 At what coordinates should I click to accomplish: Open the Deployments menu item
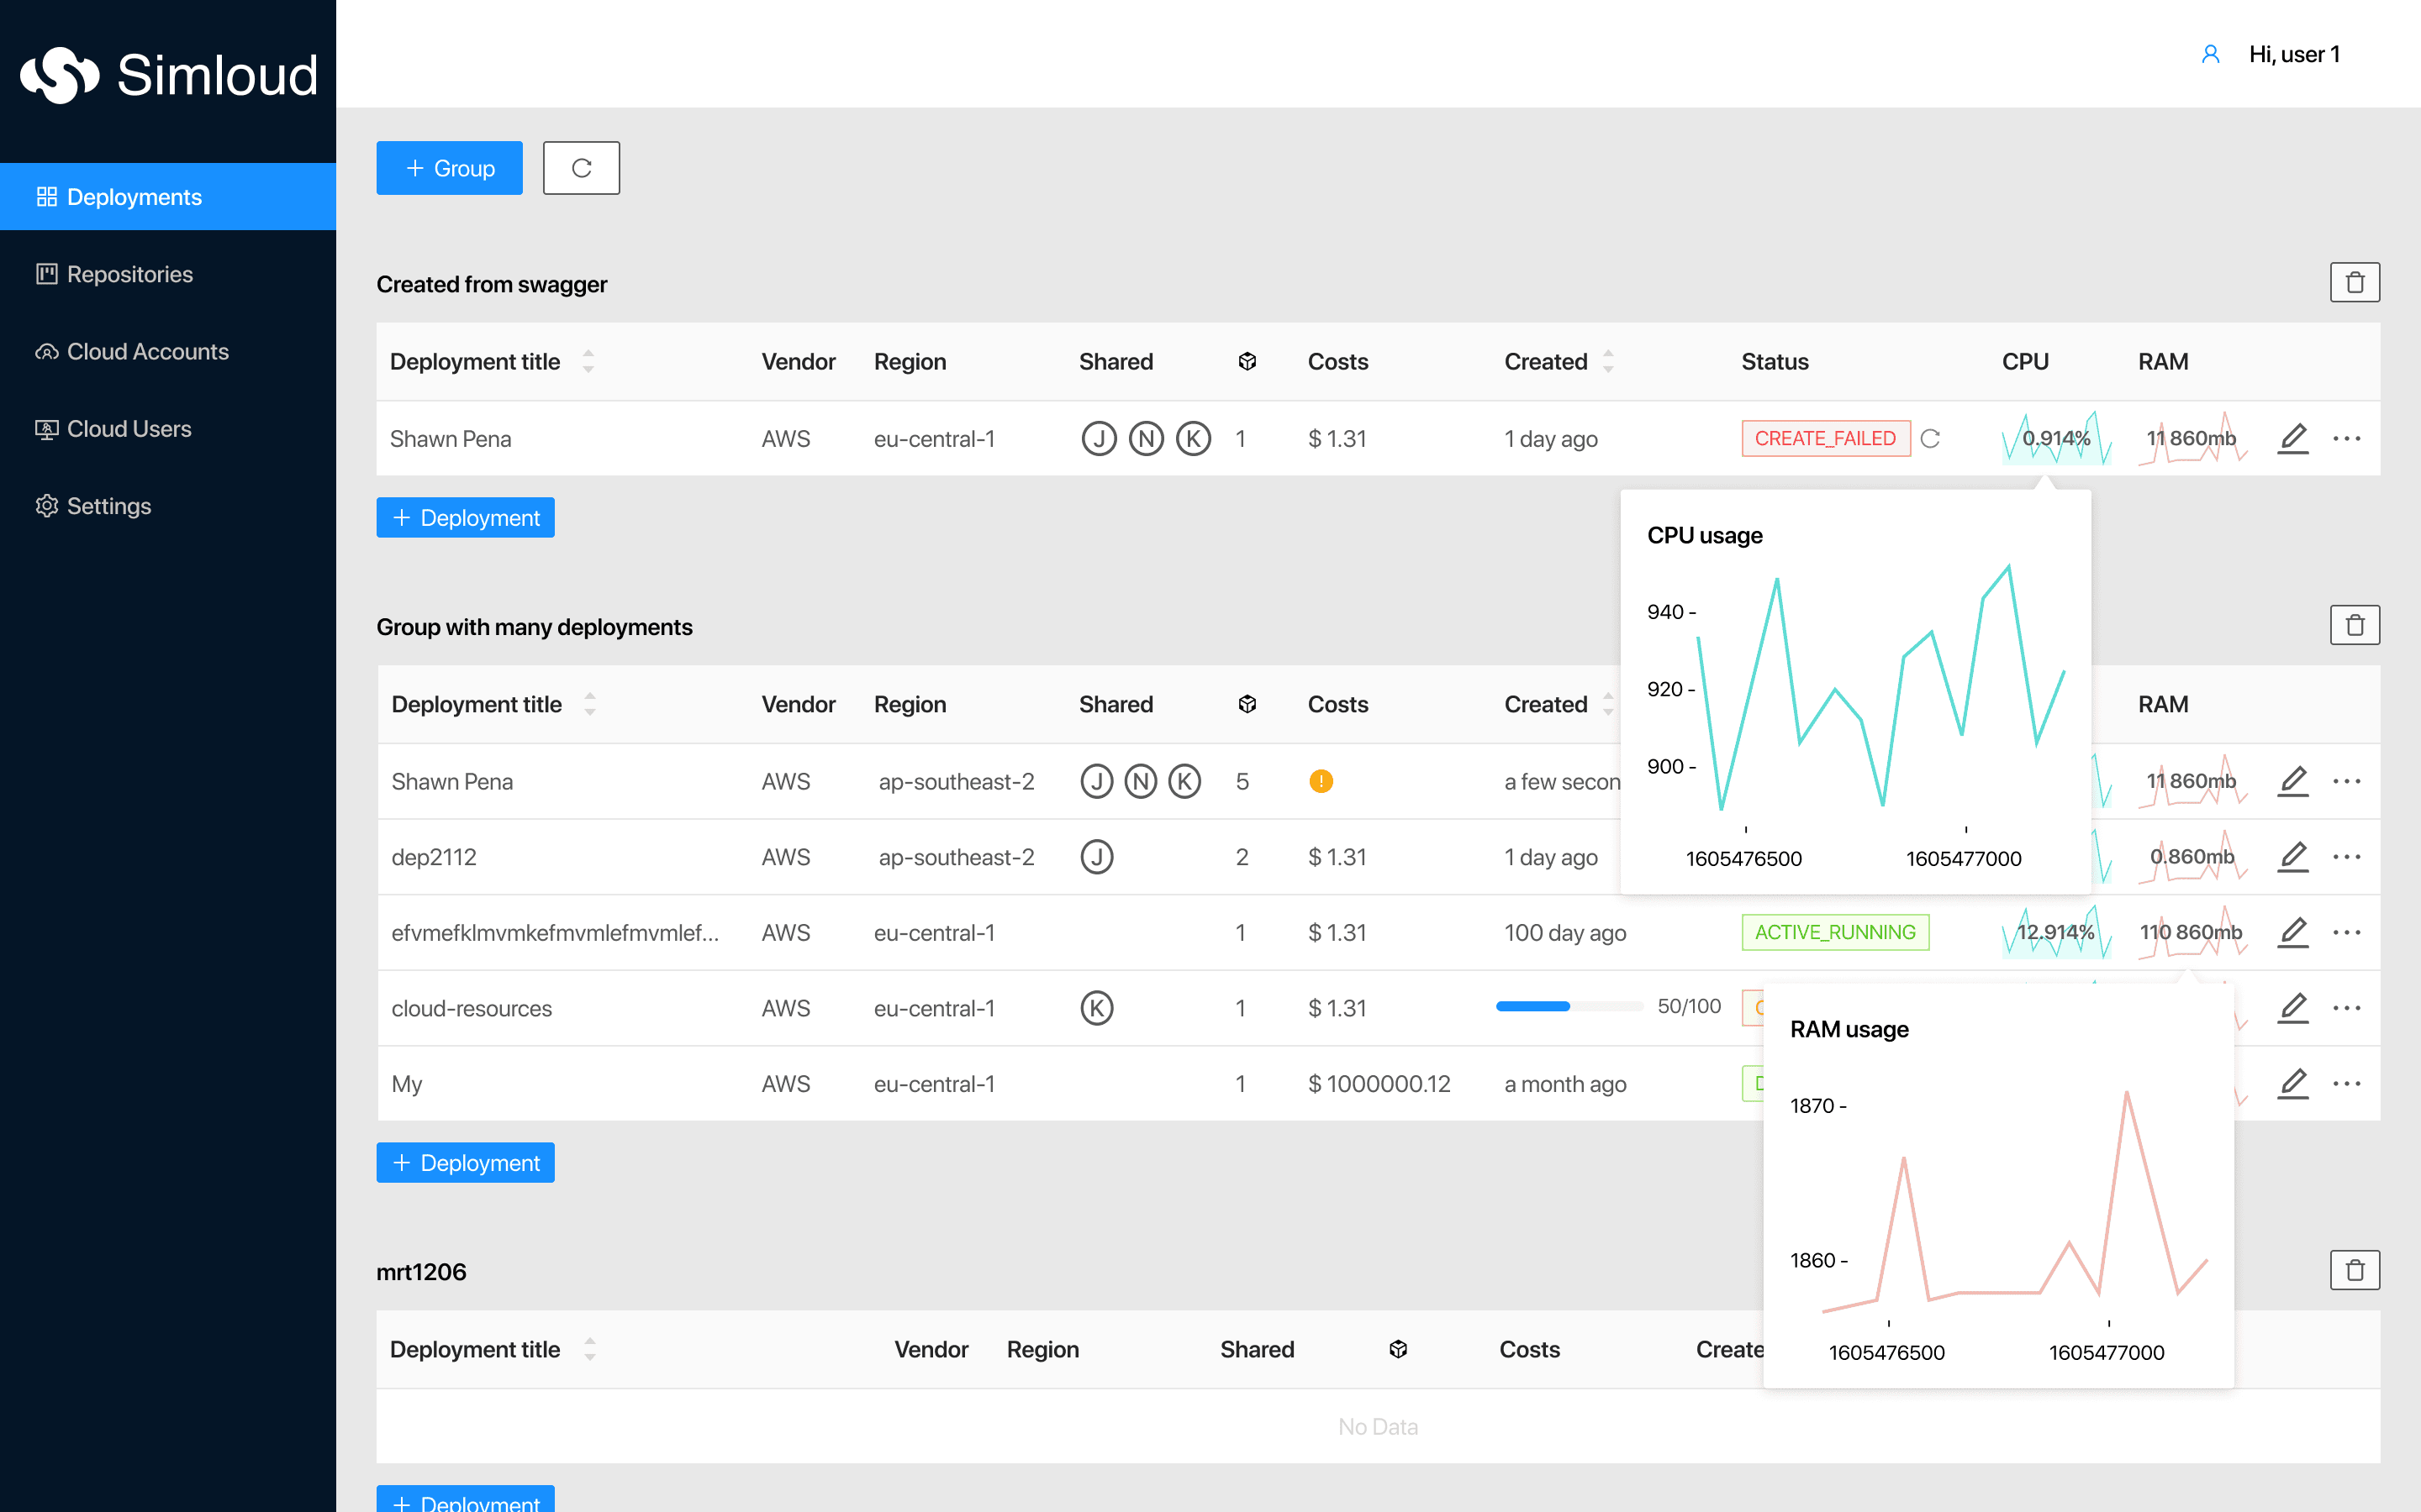point(168,197)
